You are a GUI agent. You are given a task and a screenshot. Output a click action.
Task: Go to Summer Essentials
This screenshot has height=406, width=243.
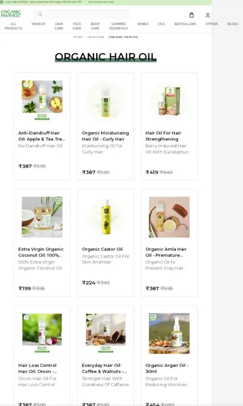pos(118,26)
